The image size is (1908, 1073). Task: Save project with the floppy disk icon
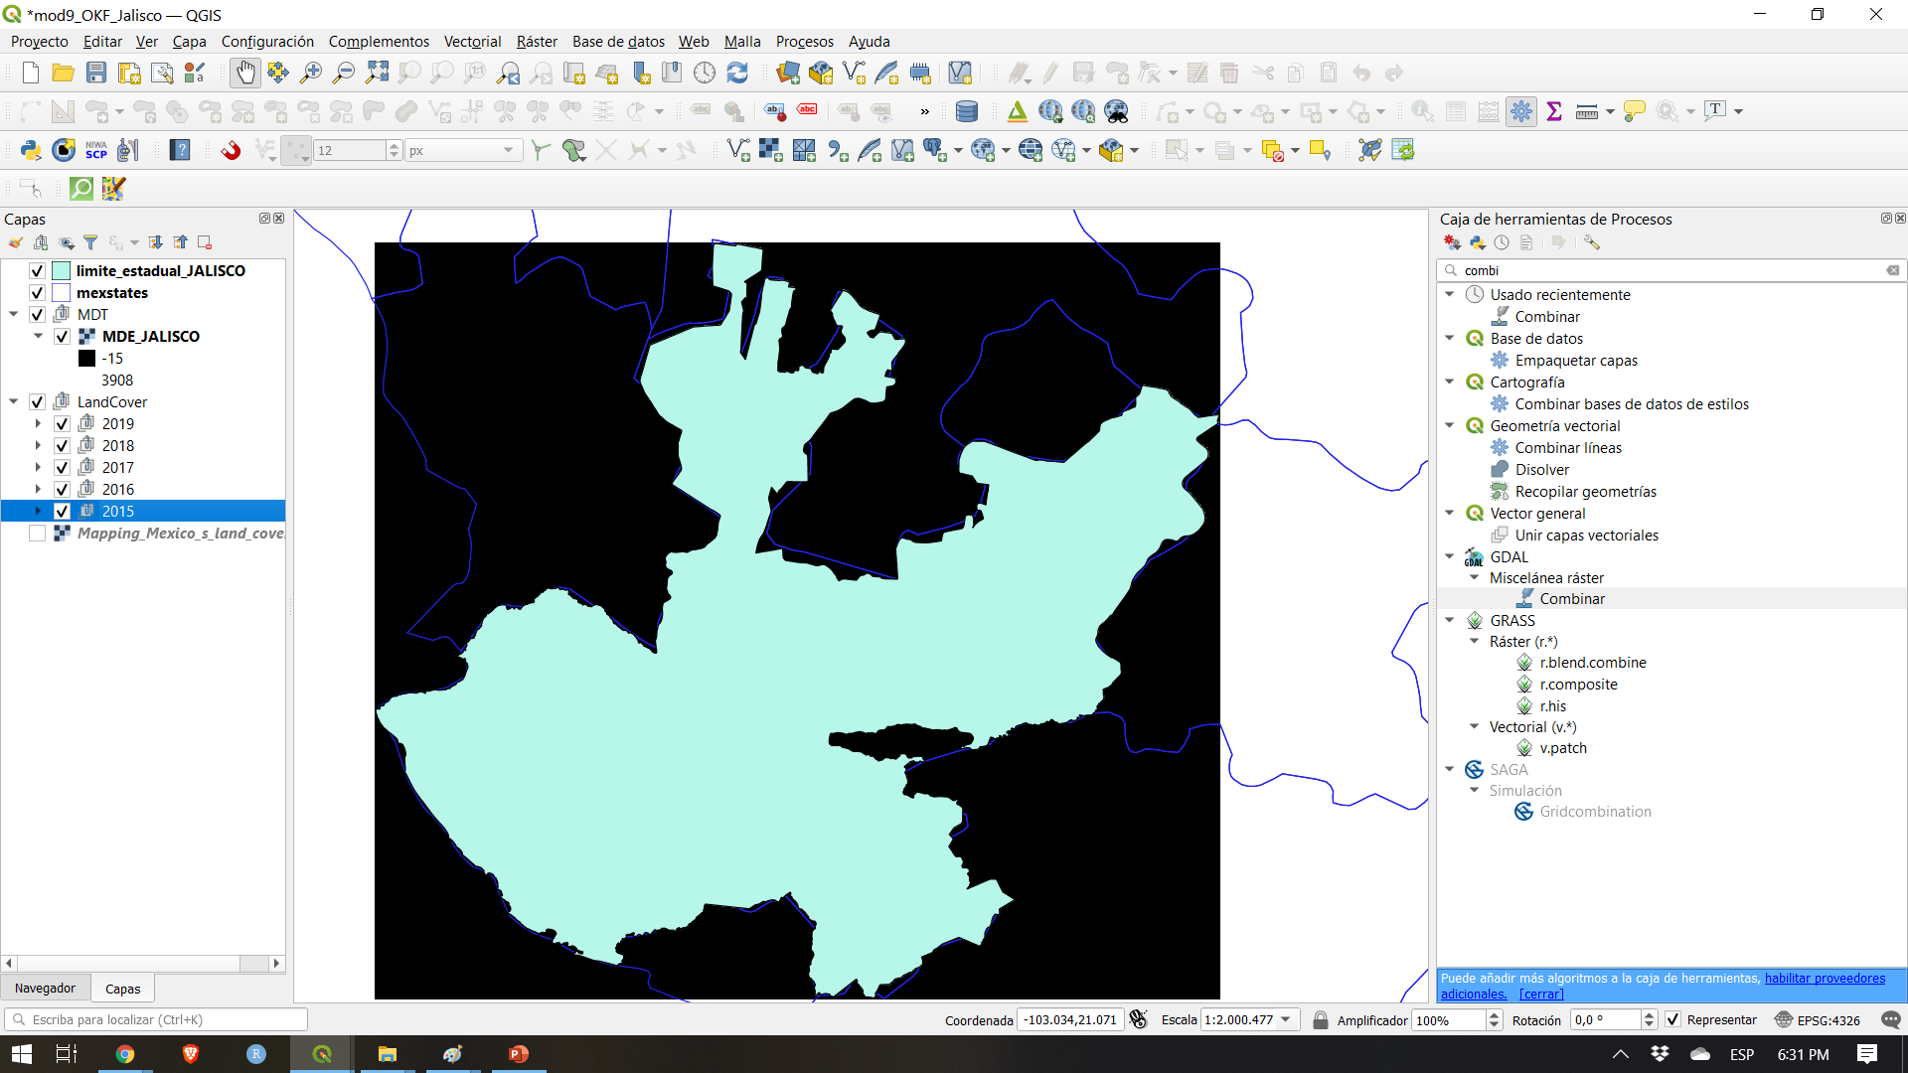[96, 73]
